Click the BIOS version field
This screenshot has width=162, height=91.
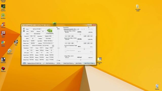pos(37,34)
